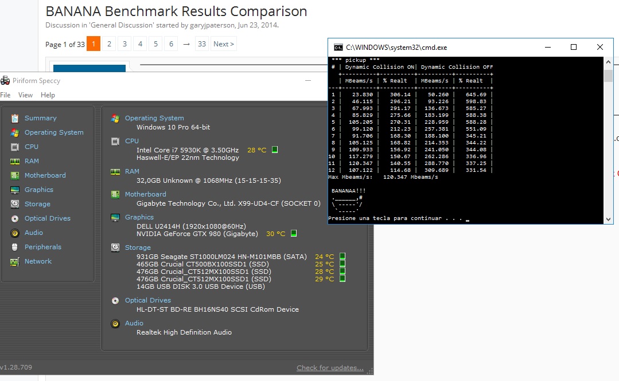Click the Graphics icon in summary panel
Screen dimensions: 619x381
pyautogui.click(x=115, y=217)
